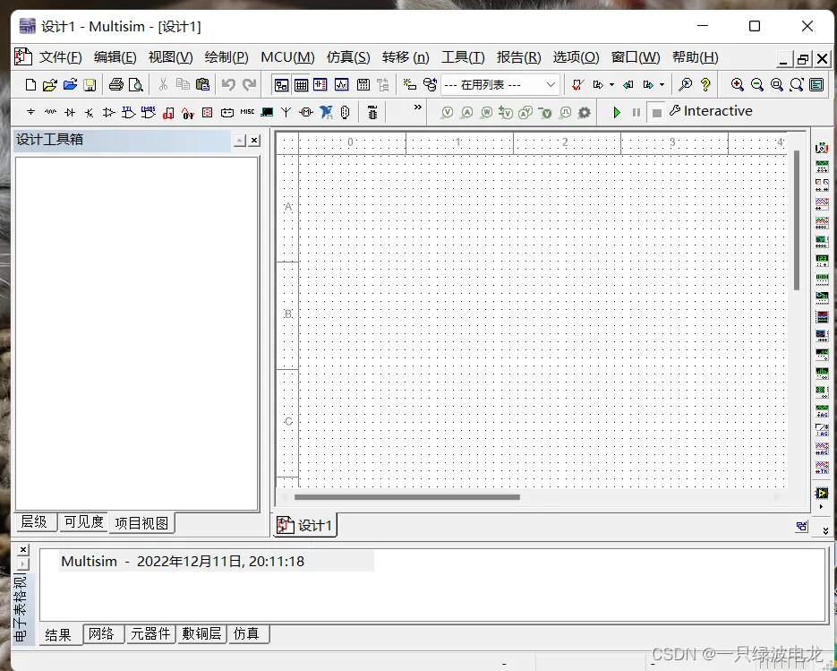Select the MCU component icon
This screenshot has width=837, height=671.
pos(372,112)
